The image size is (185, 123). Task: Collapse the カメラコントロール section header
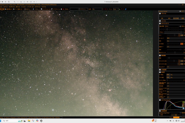[x=160, y=24]
